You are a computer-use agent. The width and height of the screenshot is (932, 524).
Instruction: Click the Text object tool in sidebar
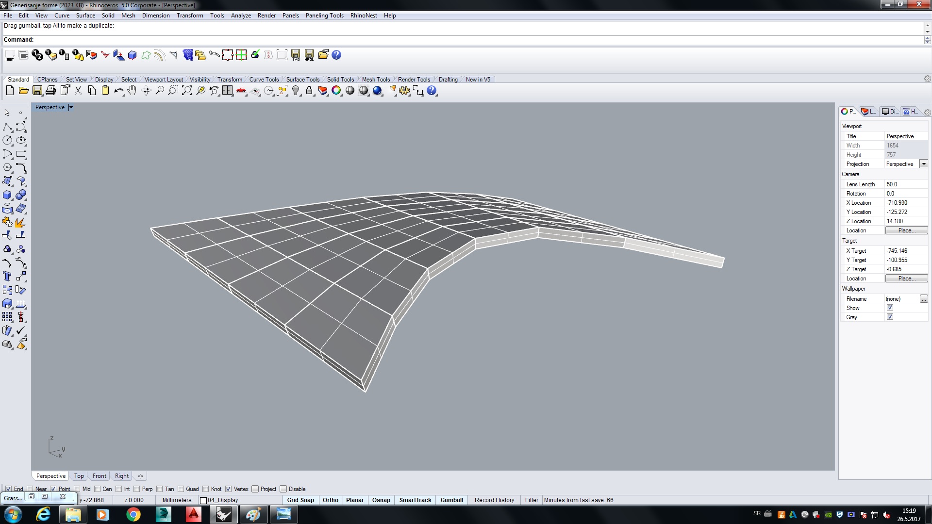pos(7,277)
